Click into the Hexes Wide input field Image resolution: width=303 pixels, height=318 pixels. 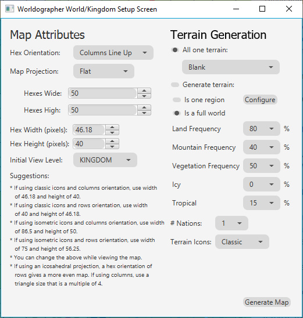pyautogui.click(x=103, y=93)
